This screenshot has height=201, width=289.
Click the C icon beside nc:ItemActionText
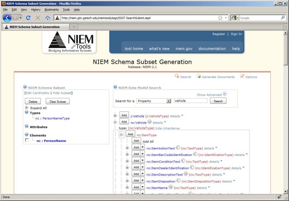pyautogui.click(x=178, y=148)
